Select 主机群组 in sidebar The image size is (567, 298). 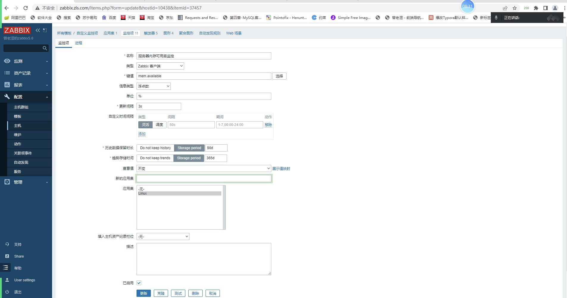(x=29, y=107)
